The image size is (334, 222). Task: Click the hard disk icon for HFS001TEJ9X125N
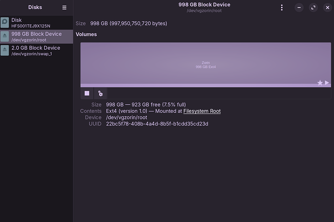5,22
